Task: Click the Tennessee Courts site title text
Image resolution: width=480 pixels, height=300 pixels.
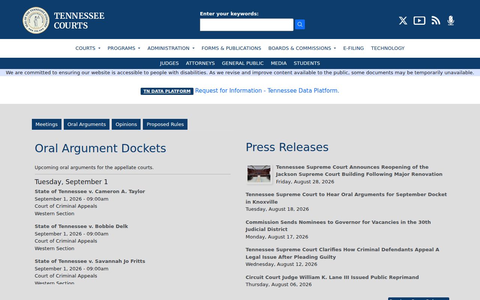Action: click(79, 21)
